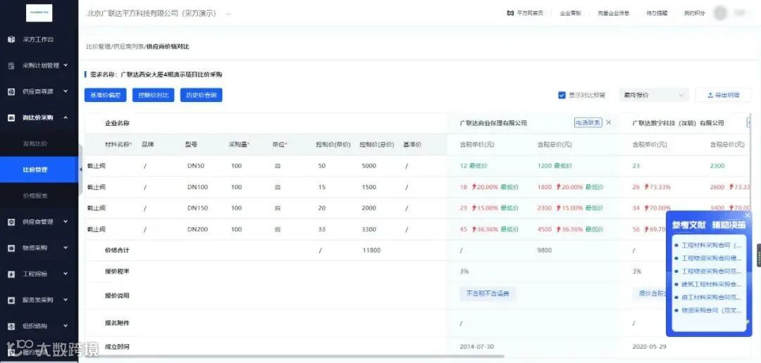This screenshot has height=363, width=761.
Task: Click the 控制价(单价) column header
Action: point(333,144)
